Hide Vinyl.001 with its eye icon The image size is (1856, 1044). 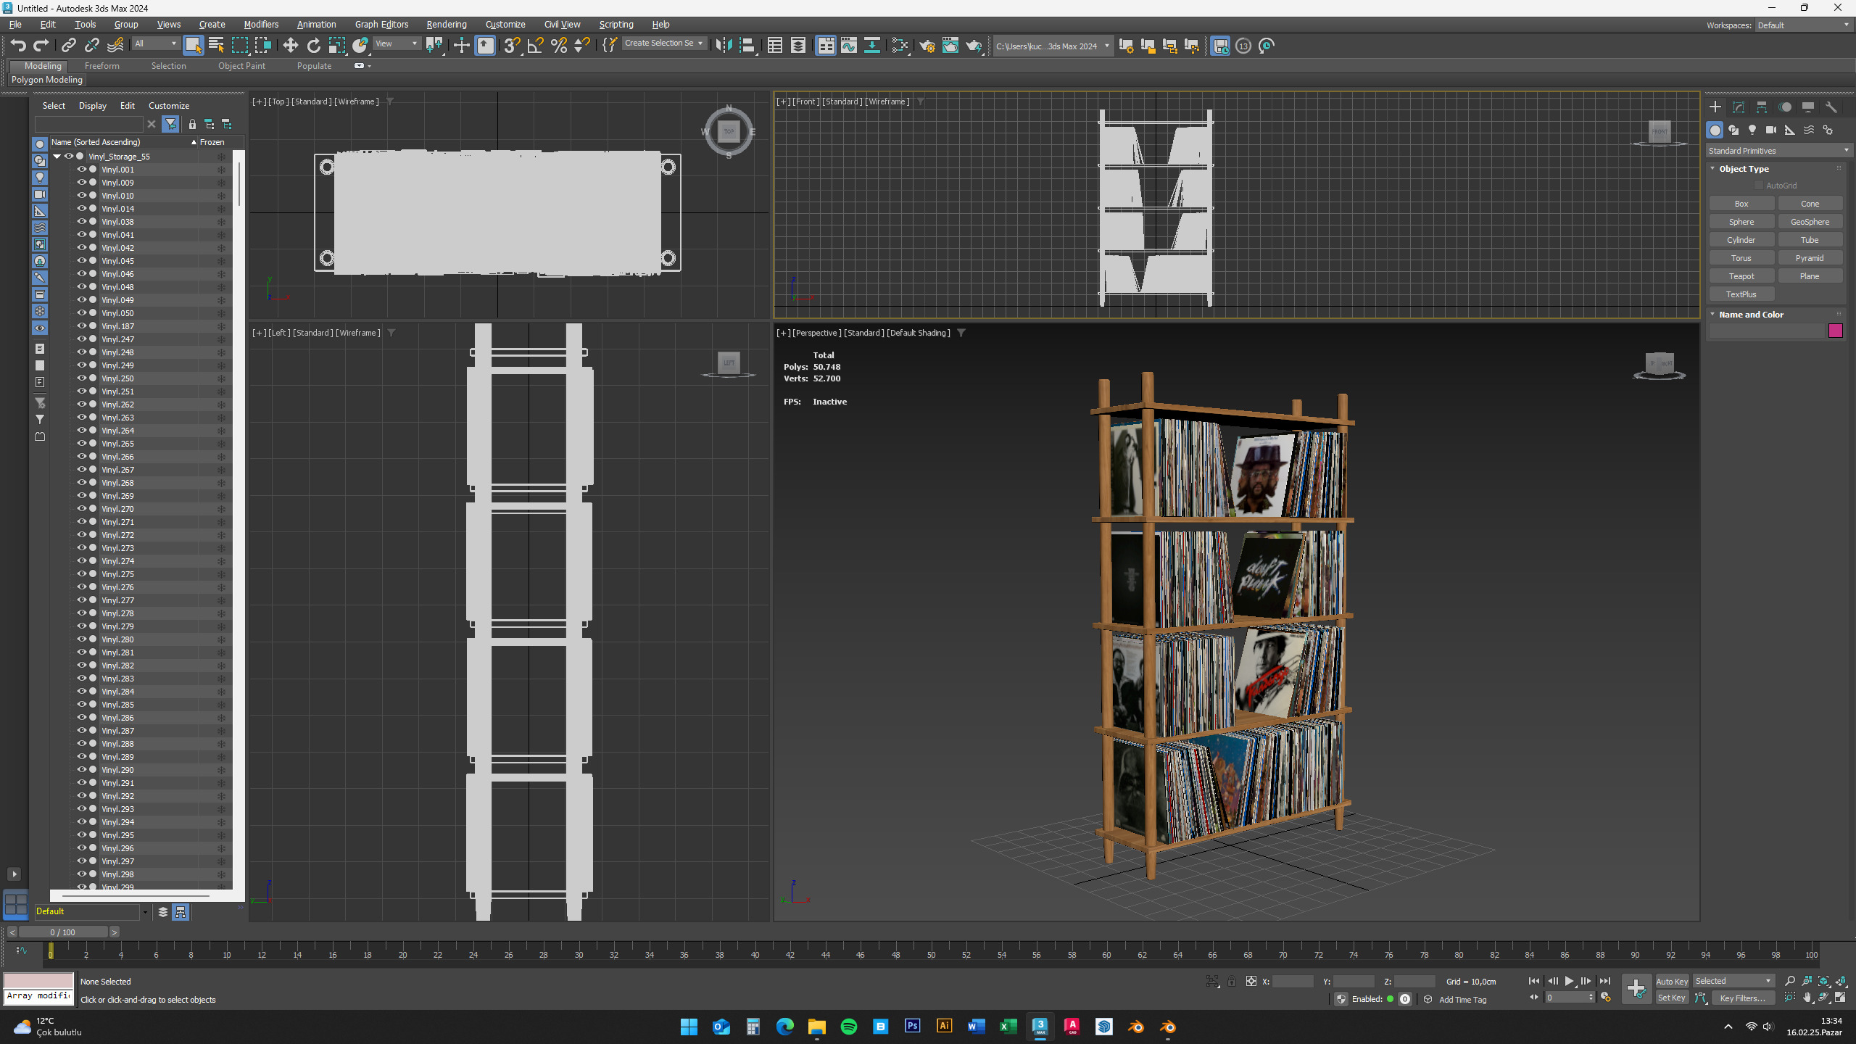(x=82, y=169)
